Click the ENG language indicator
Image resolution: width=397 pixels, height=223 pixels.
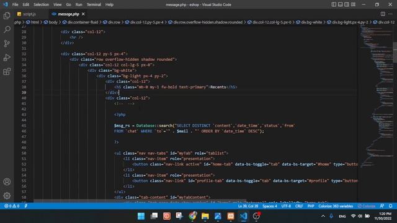[342, 216]
